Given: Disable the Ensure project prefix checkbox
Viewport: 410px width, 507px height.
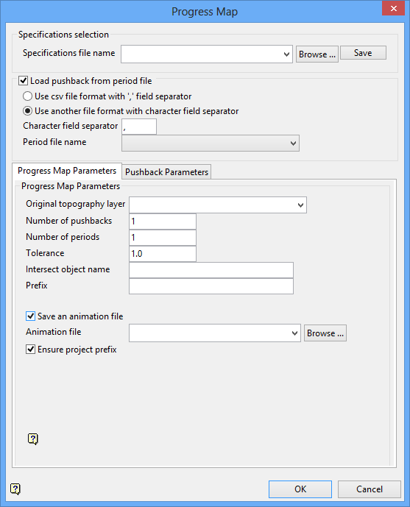Looking at the screenshot, I should (30, 350).
